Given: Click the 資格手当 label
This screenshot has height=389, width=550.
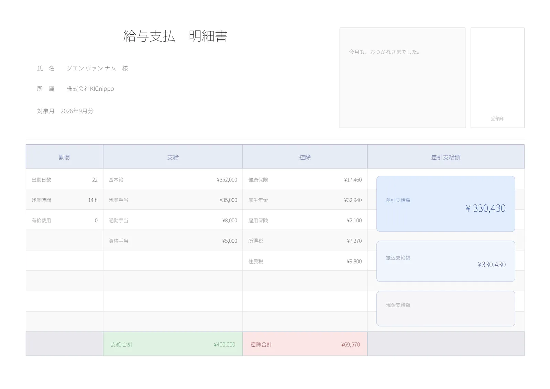Looking at the screenshot, I should click(119, 241).
